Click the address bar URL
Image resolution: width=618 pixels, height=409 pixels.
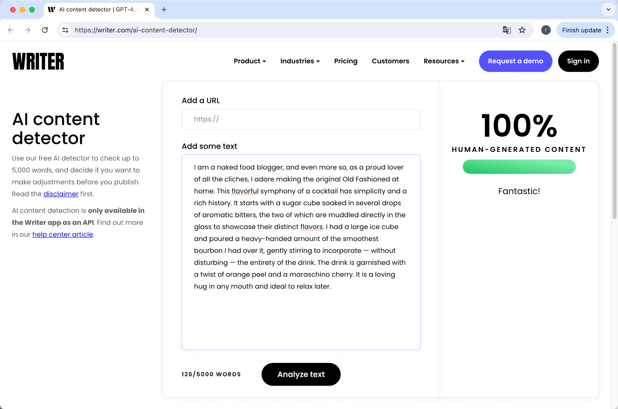click(136, 30)
